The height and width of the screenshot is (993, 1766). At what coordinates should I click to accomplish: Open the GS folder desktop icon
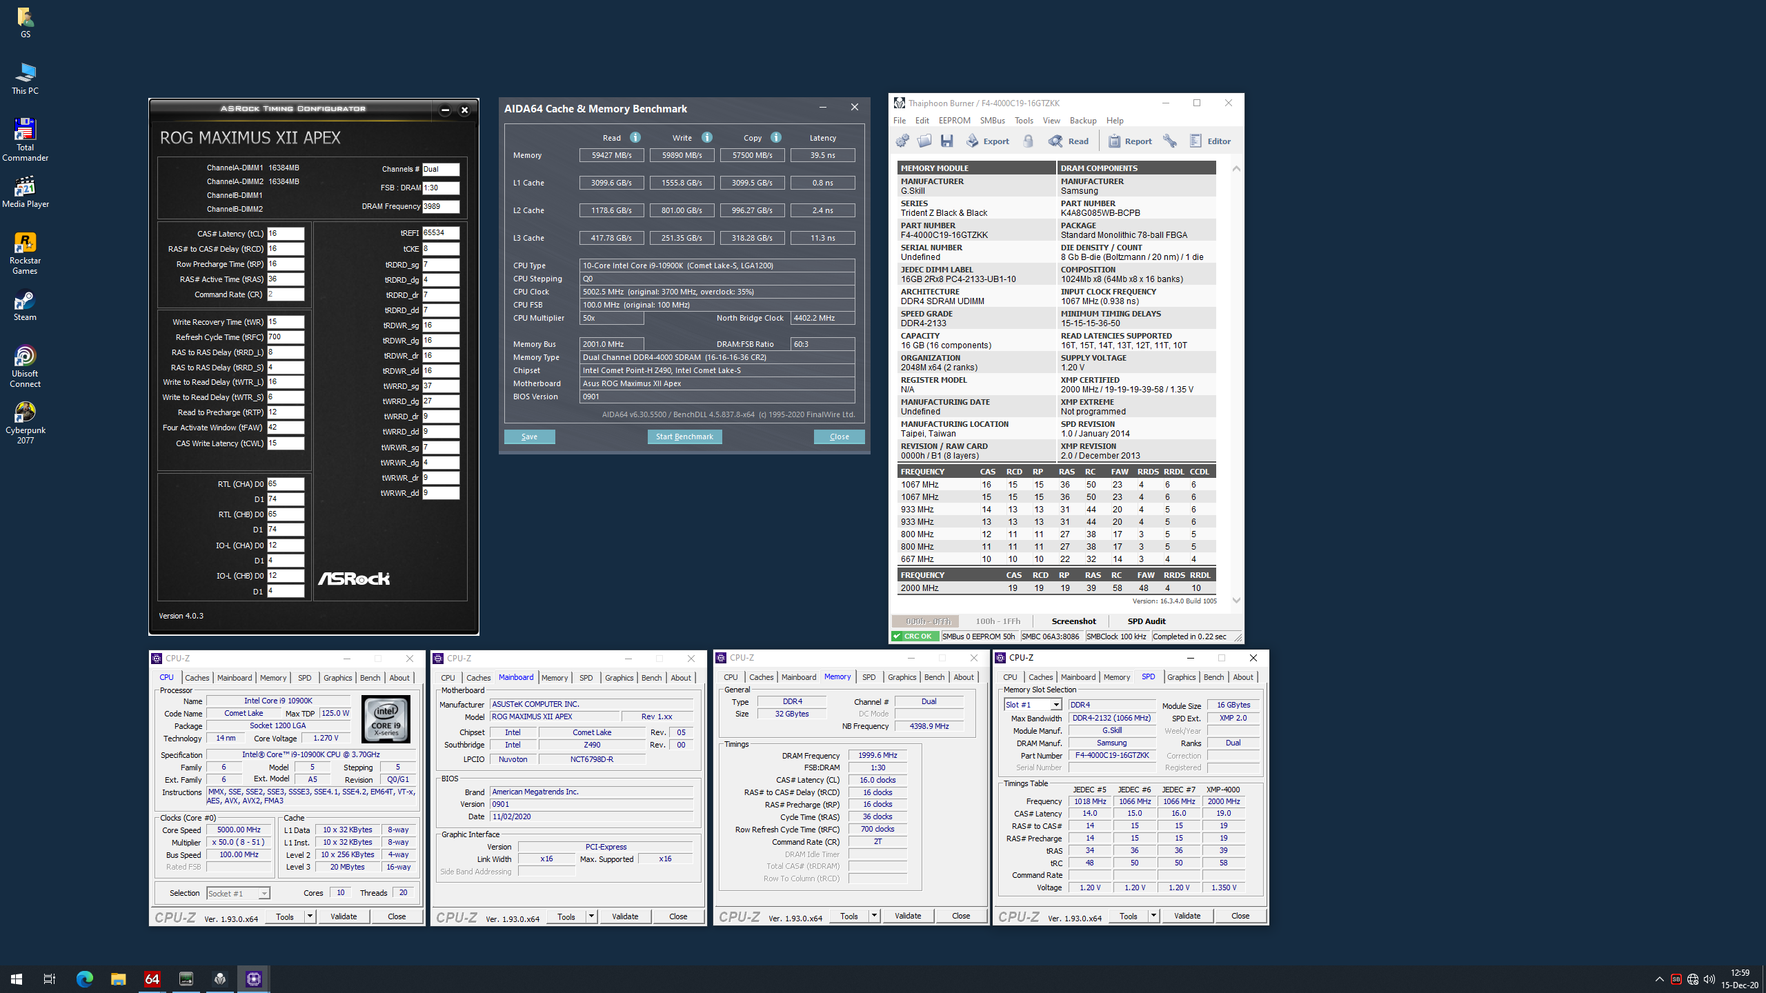(25, 22)
